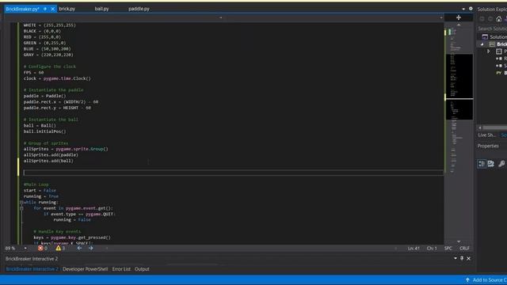Click the yellow warning count indicator

point(60,248)
